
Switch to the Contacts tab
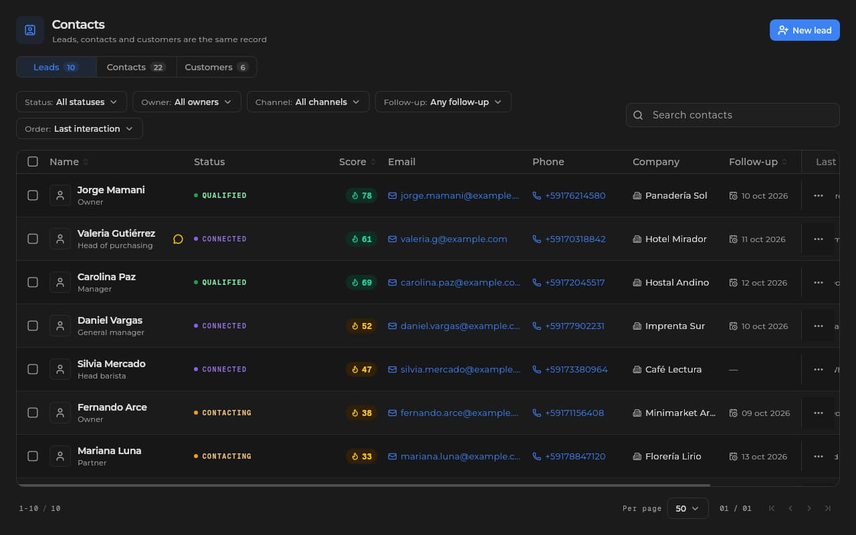pos(136,67)
